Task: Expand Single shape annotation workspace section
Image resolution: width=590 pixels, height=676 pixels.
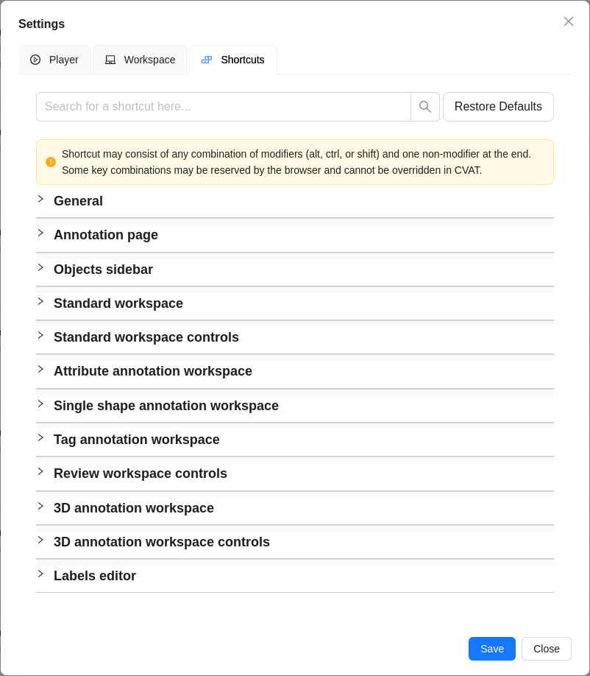Action: click(x=166, y=406)
